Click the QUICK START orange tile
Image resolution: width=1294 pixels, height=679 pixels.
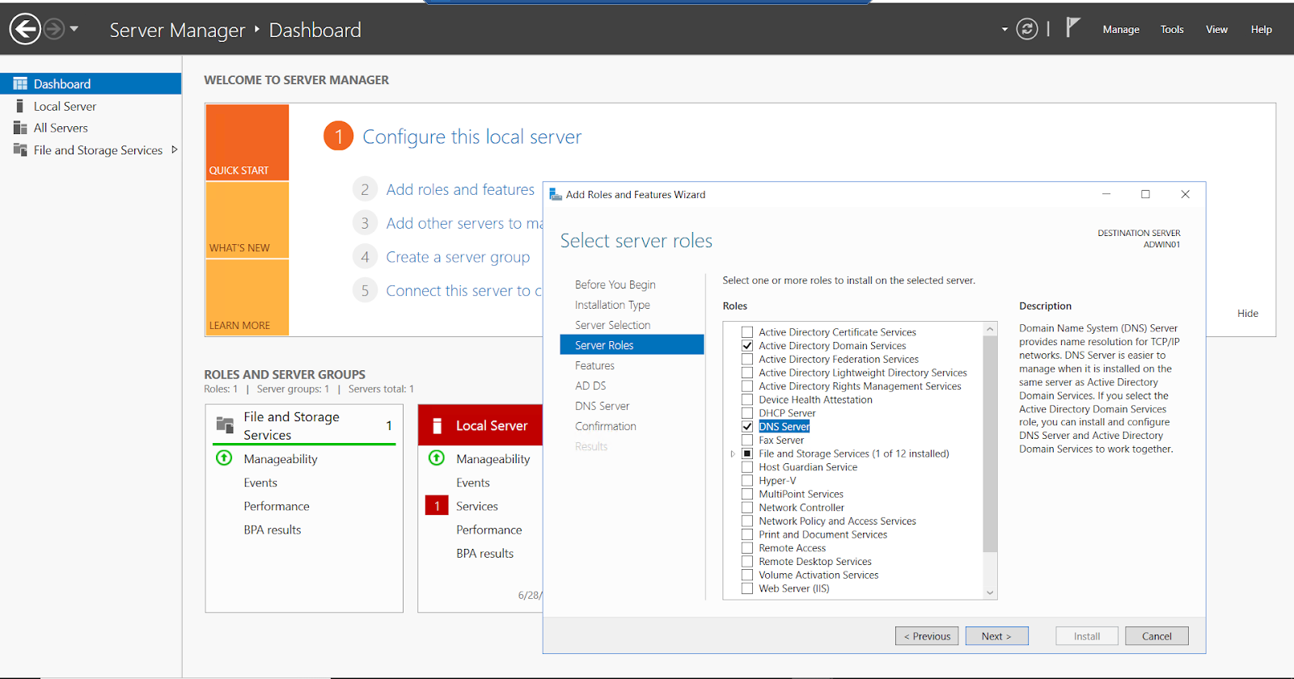coord(247,142)
